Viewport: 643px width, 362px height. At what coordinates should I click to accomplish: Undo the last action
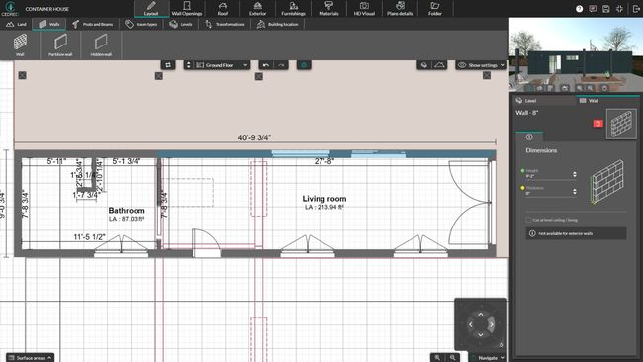[266, 65]
